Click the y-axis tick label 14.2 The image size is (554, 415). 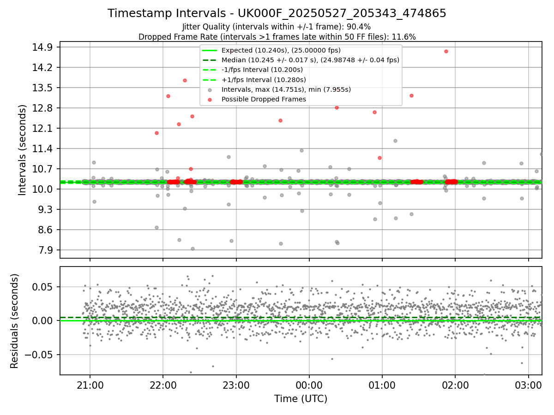43,67
